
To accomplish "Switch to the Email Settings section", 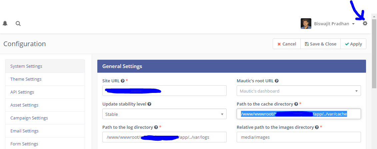I will (24, 131).
